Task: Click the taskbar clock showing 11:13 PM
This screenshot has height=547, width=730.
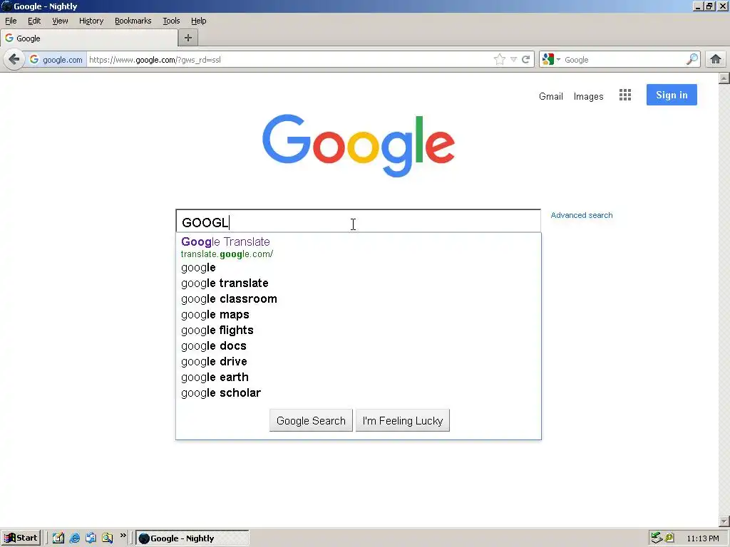Action: 702,538
